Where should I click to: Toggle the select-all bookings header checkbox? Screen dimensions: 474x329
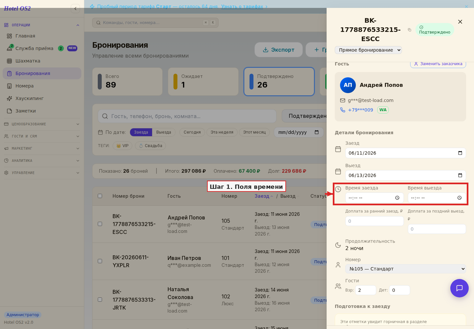click(100, 196)
